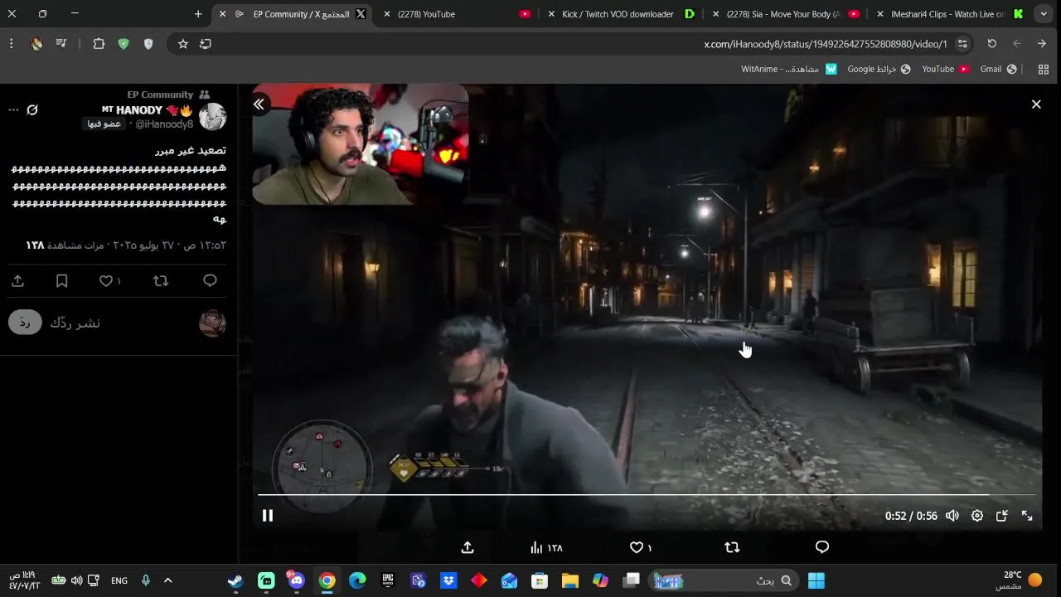
Task: Click the reply bubble below the video
Action: click(x=822, y=547)
